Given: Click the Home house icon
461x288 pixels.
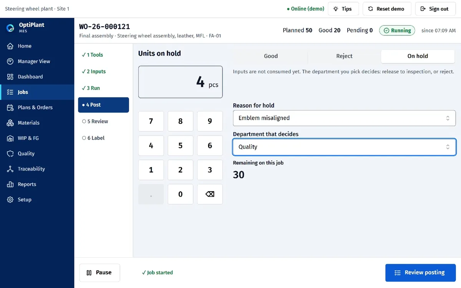Looking at the screenshot, I should (10, 46).
